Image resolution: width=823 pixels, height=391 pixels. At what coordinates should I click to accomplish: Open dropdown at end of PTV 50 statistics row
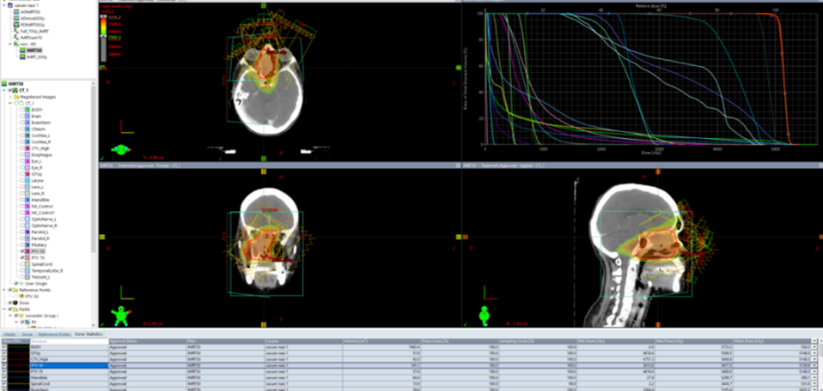[814, 365]
